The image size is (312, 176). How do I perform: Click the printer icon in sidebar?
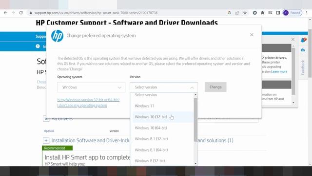[303, 50]
